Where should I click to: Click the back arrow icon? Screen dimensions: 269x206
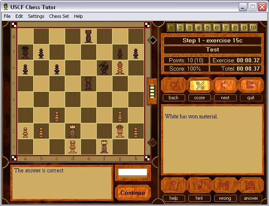[x=174, y=86]
